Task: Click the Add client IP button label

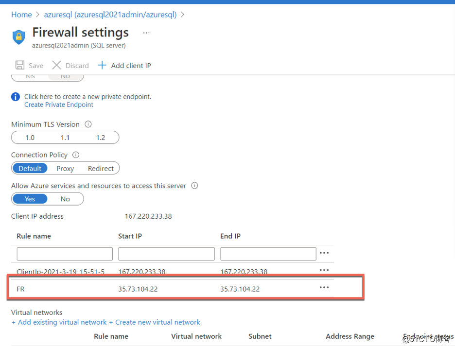Action: pos(131,66)
